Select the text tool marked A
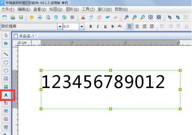Viewport: 192px width, 135px height. coord(6,95)
